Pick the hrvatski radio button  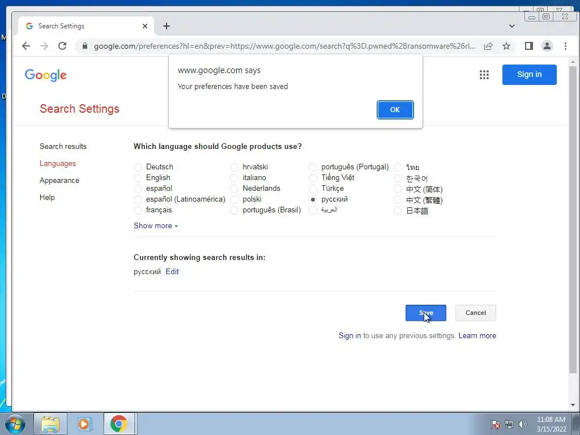click(234, 167)
